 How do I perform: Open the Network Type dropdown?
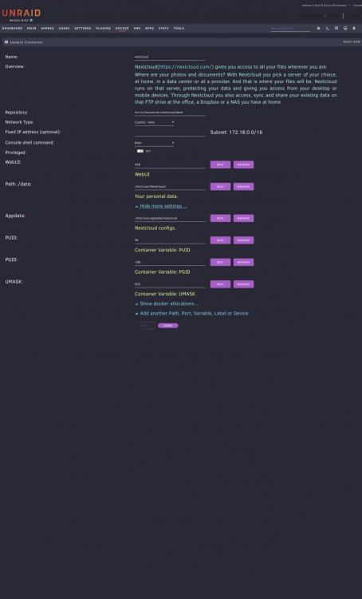pos(154,122)
